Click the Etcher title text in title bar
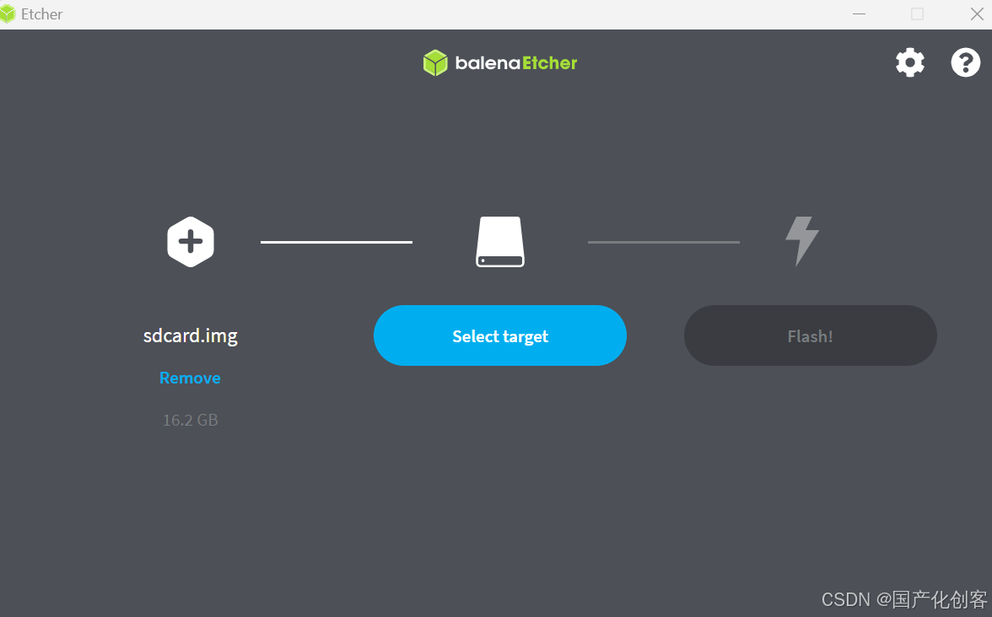 42,13
